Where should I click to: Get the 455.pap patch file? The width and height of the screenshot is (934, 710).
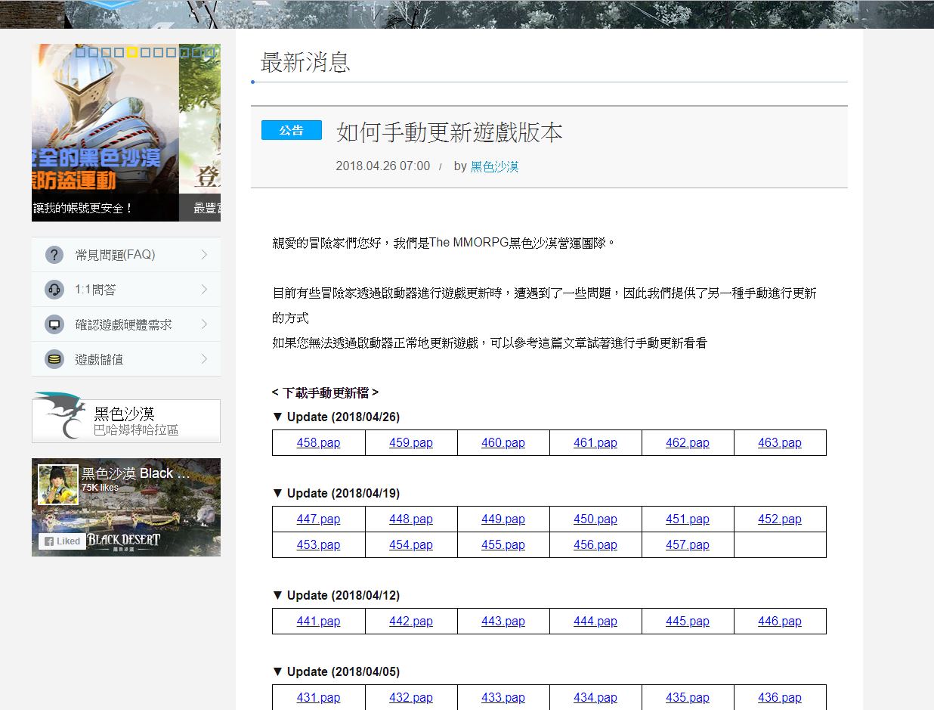pos(503,545)
